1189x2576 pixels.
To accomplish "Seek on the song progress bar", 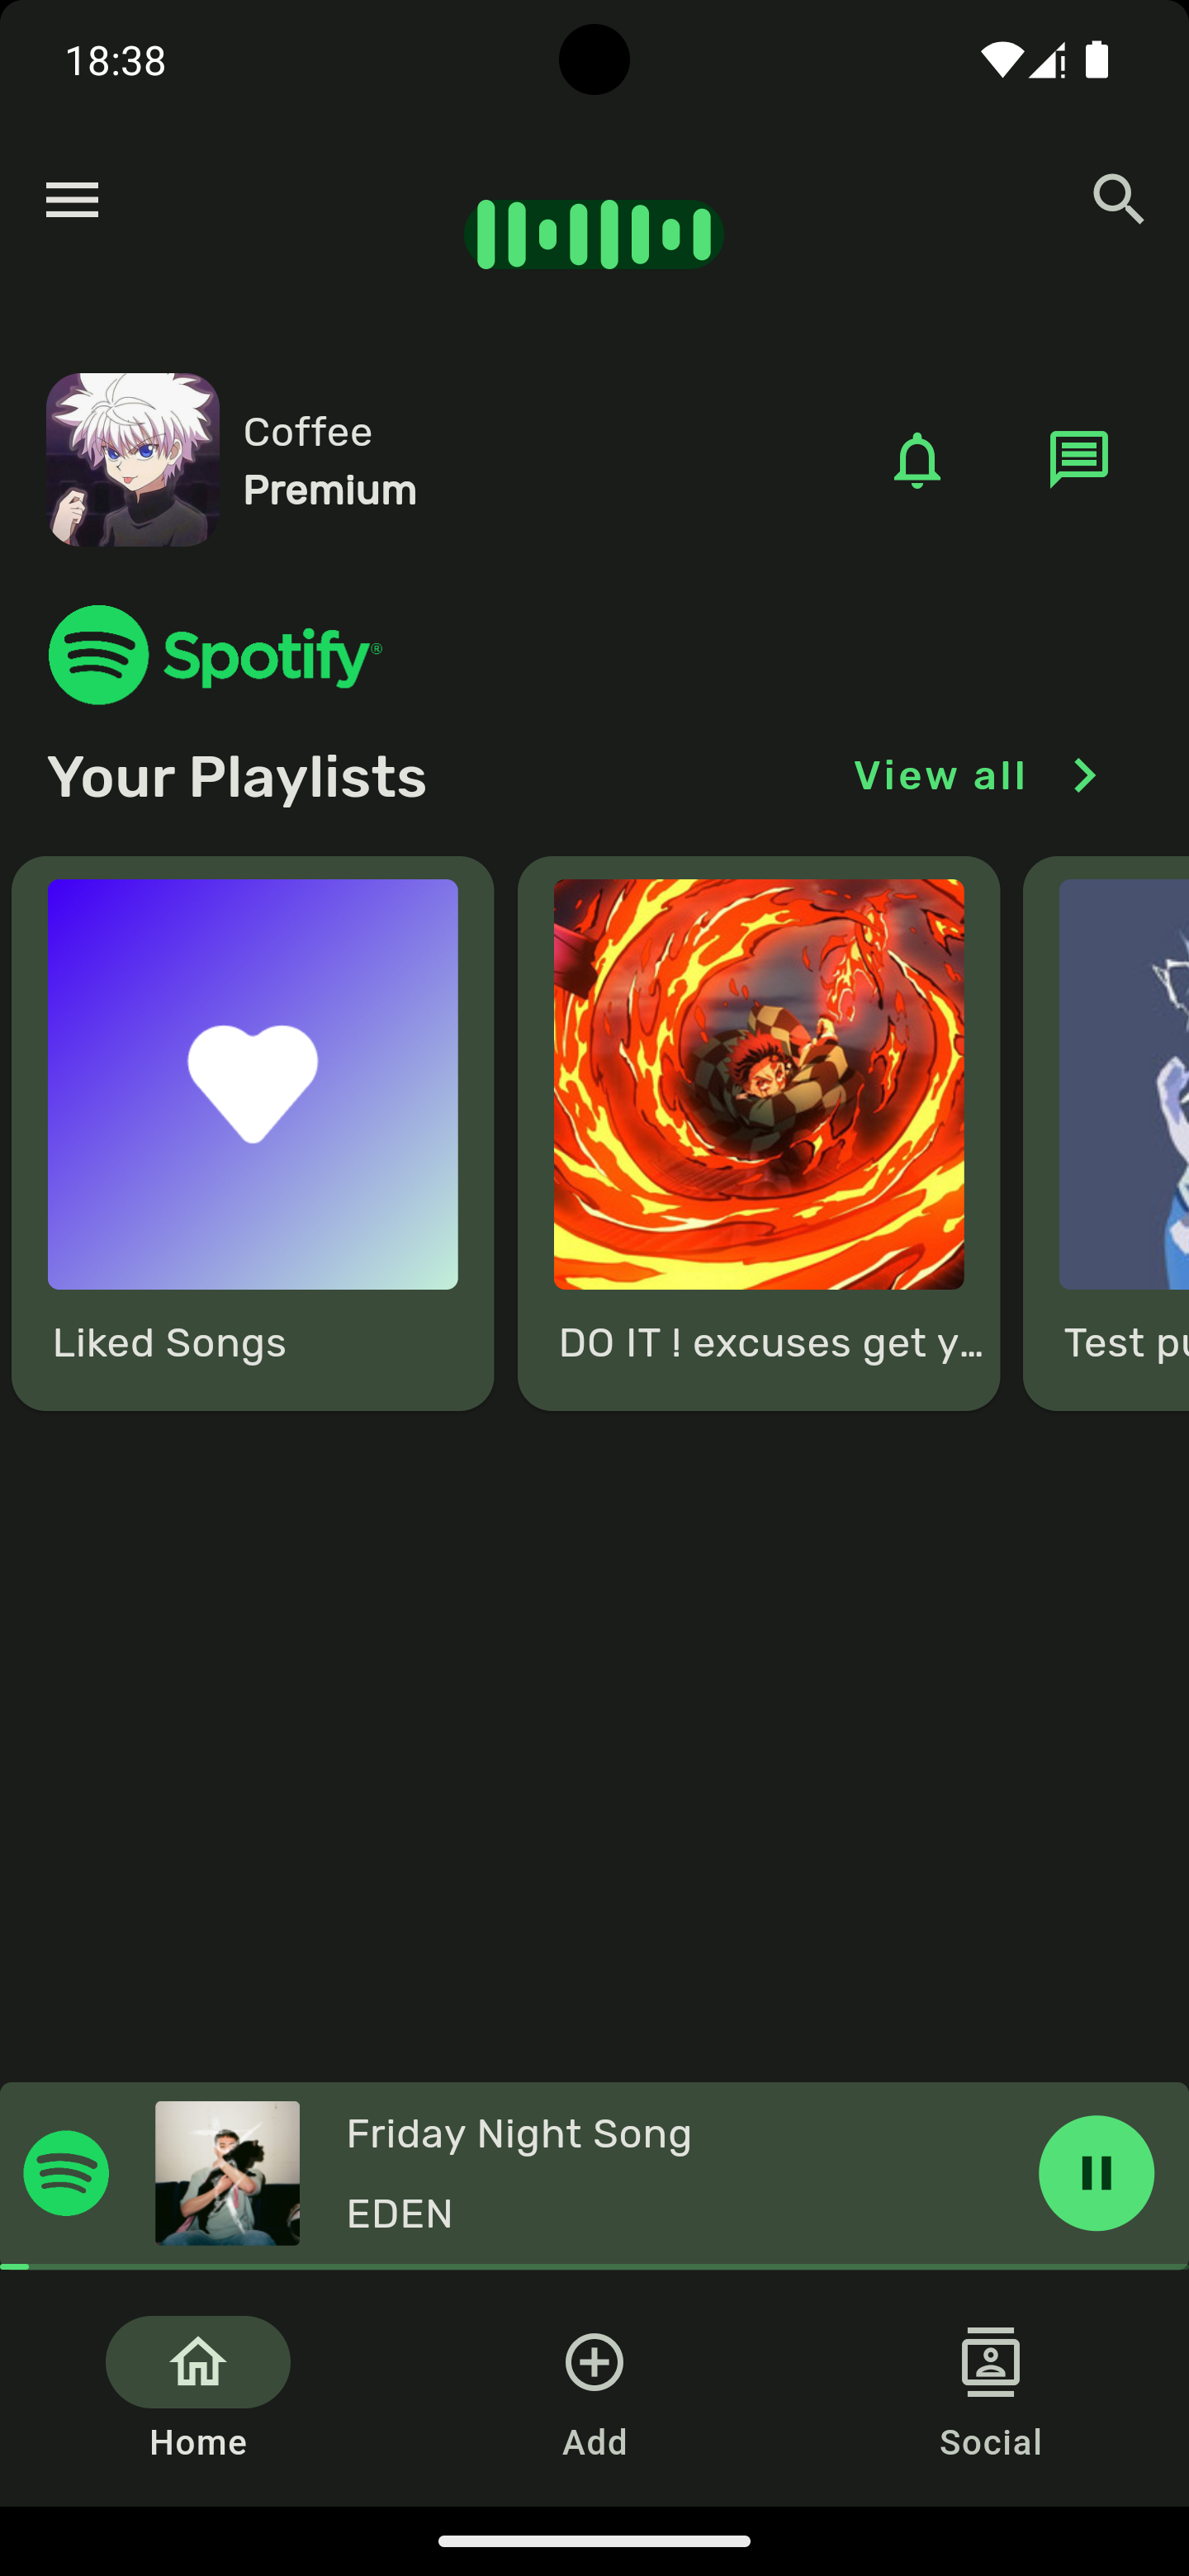I will [594, 2266].
